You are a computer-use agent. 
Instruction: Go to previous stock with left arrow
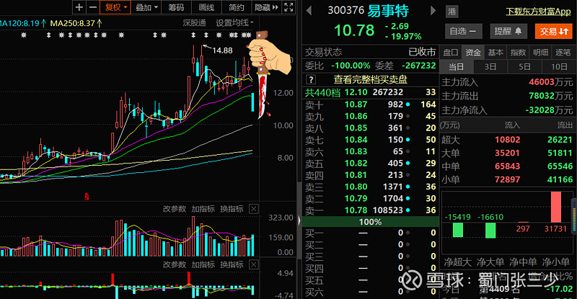pos(309,11)
